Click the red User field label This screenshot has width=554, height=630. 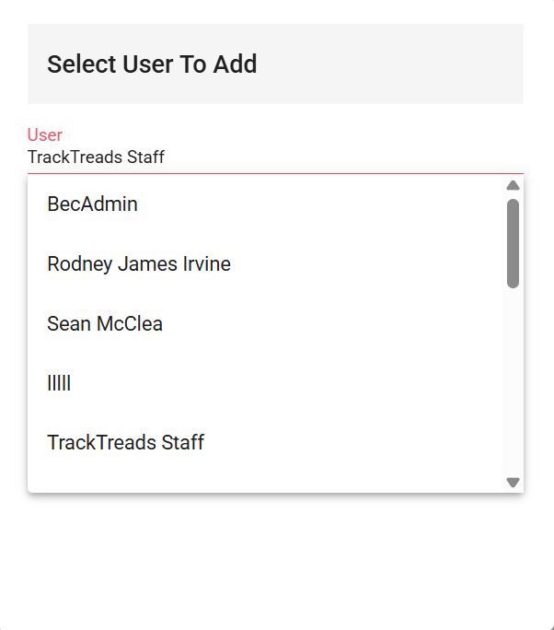[45, 135]
